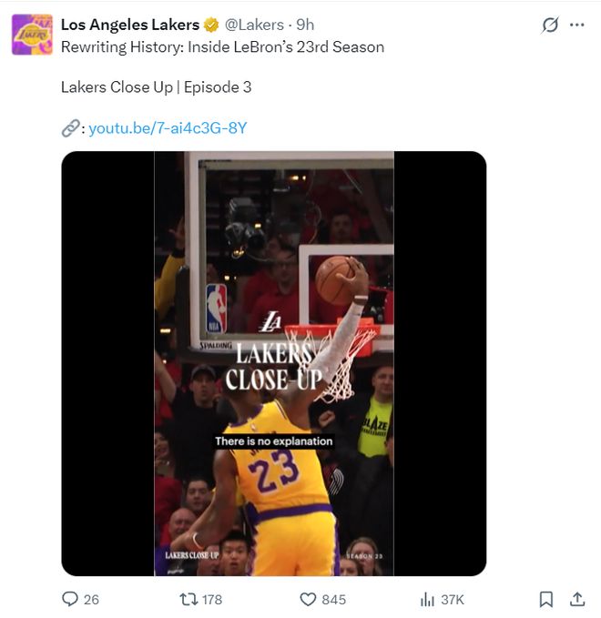Open the view analytics bar-chart icon
601x618 pixels.
pyautogui.click(x=426, y=599)
